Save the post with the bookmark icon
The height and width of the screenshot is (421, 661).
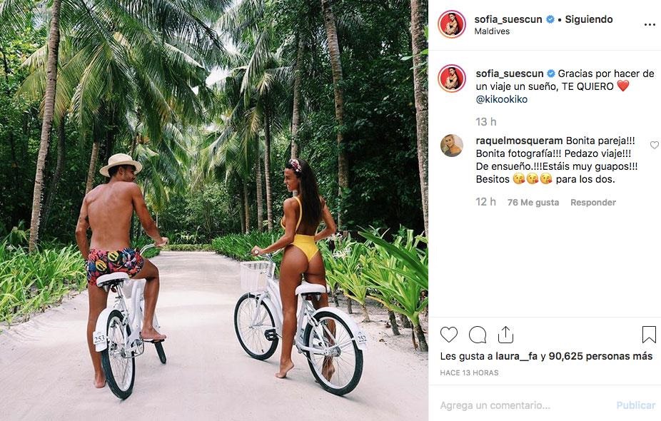click(649, 335)
